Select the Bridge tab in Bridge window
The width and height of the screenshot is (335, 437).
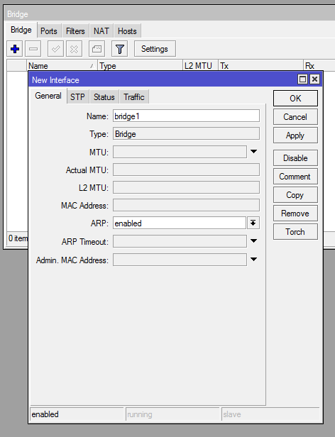coord(21,30)
